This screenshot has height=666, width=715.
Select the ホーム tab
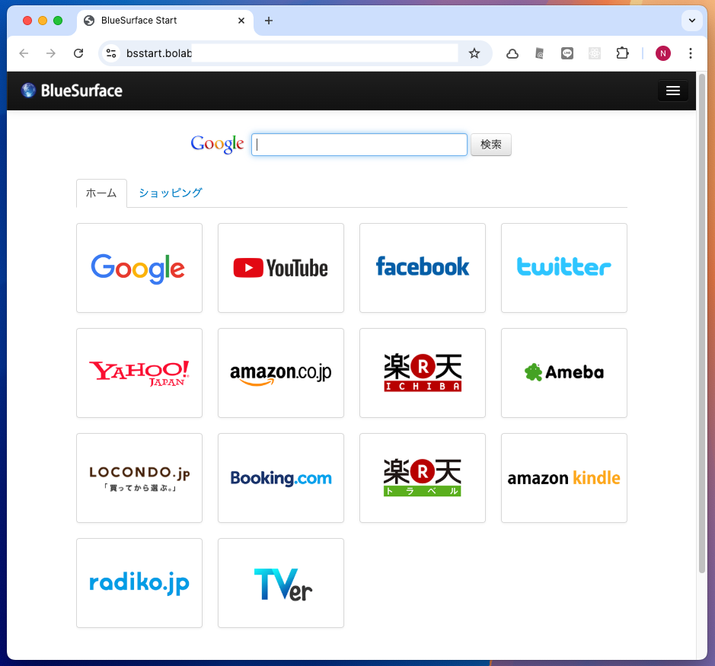pyautogui.click(x=101, y=193)
